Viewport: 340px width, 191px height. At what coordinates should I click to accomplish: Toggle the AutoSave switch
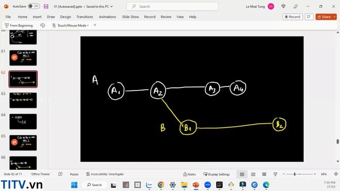(x=34, y=6)
